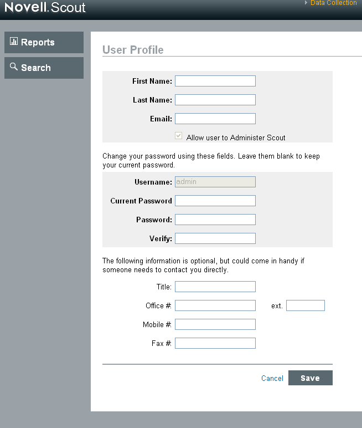The image size is (362, 428).
Task: Click the Mobile # input field
Action: point(215,324)
